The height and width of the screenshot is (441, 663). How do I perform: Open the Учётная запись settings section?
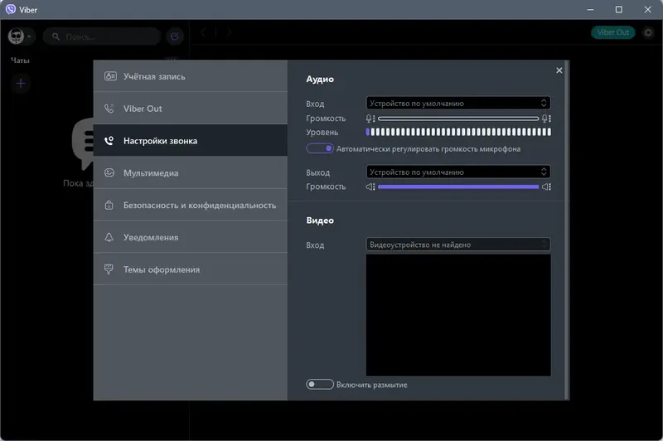click(x=191, y=76)
